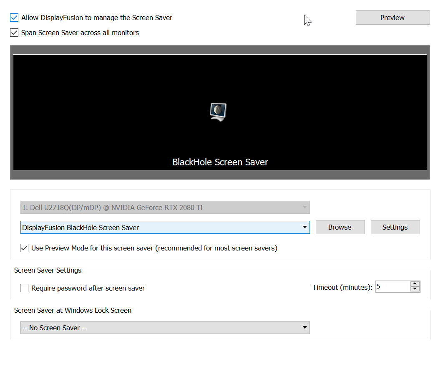Click the 'Screen Saver at Windows Lock Screen' label
This screenshot has height=382, width=443.
coord(73,310)
